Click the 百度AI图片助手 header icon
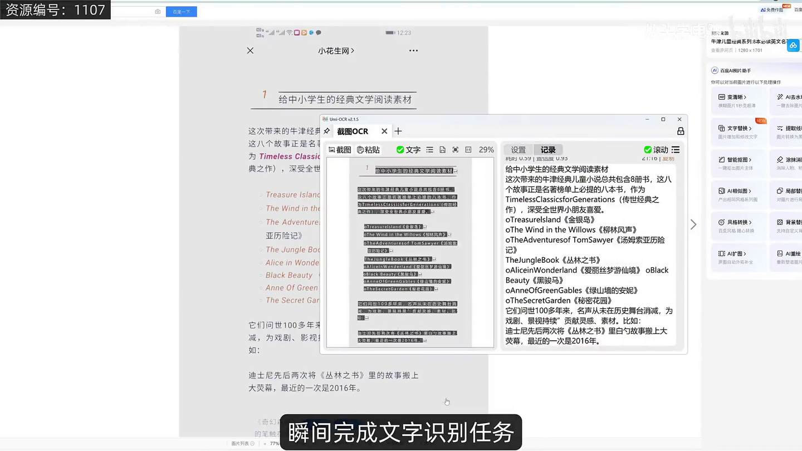This screenshot has height=451, width=802. click(715, 71)
